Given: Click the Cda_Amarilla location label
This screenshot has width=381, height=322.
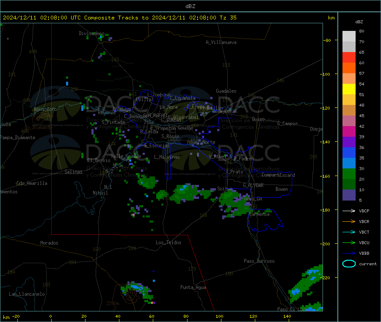Looking at the screenshot, I should (32, 183).
